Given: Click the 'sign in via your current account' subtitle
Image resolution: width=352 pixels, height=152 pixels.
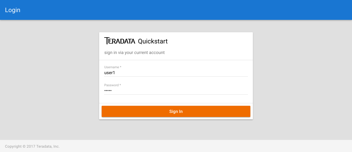Looking at the screenshot, I should pos(134,53).
